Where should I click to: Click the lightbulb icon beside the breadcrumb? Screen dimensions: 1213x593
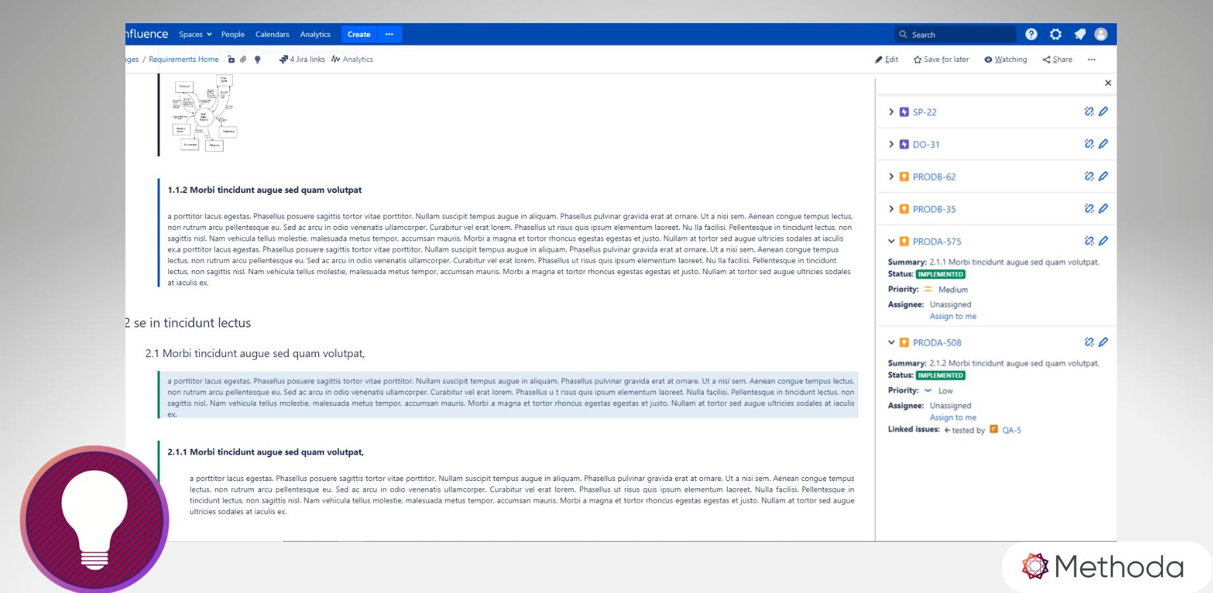coord(258,59)
